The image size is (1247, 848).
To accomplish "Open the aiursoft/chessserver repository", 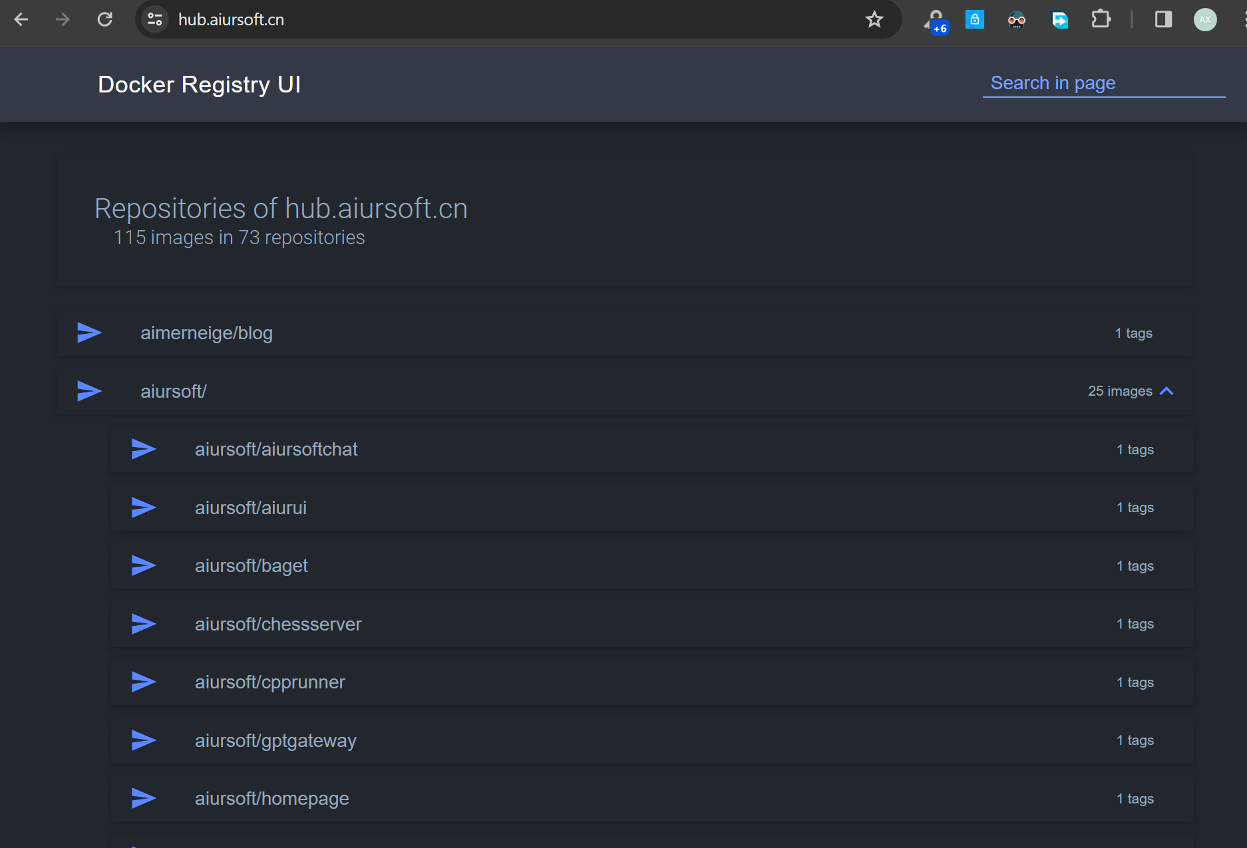I will [x=277, y=625].
